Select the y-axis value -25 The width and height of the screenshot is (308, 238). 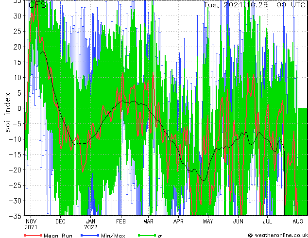coord(15,185)
